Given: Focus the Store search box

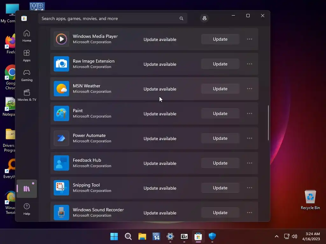Looking at the screenshot, I should click(x=113, y=18).
